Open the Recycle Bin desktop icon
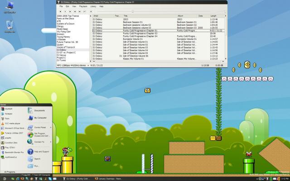The width and height of the screenshot is (290, 181). point(10,27)
